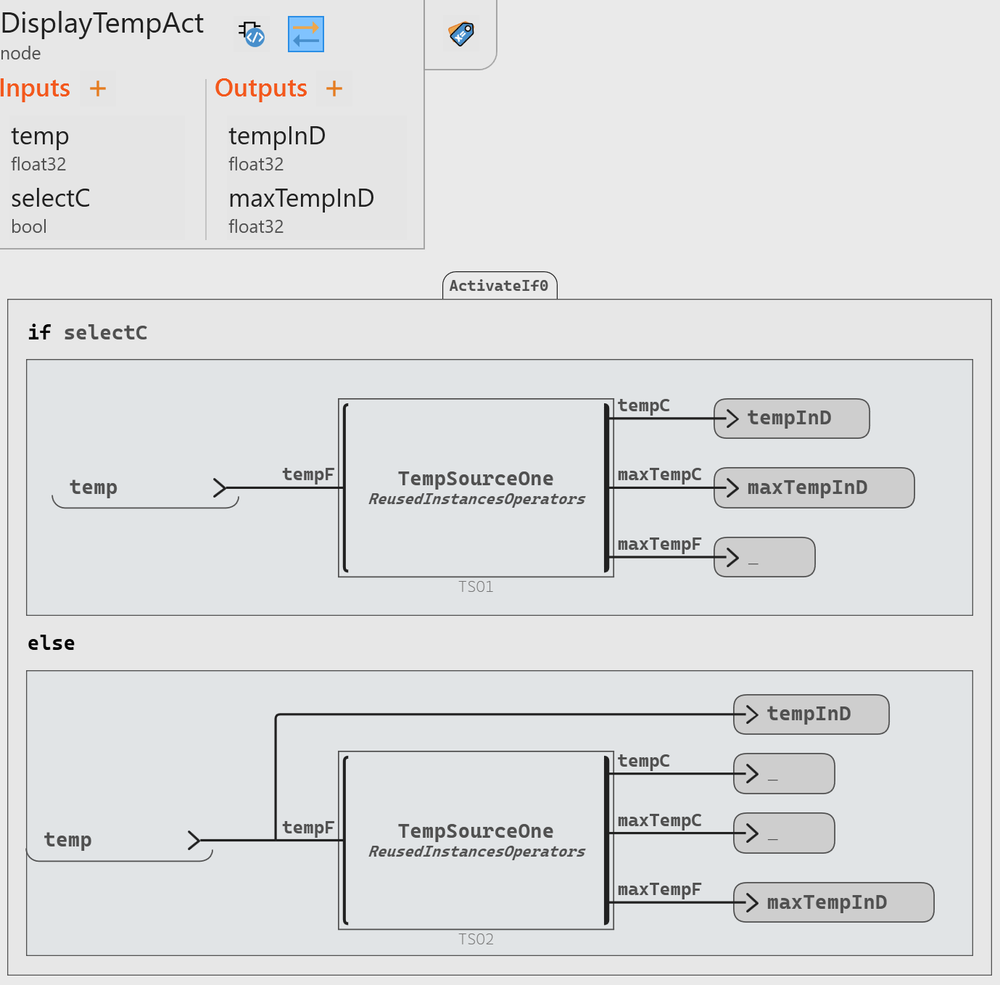Add a new input with the plus icon

tap(98, 88)
